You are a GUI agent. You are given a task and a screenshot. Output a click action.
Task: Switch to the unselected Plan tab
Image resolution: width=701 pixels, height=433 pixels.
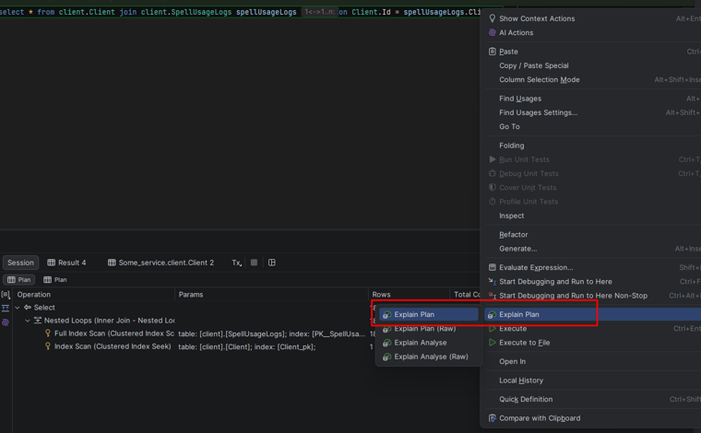point(55,279)
